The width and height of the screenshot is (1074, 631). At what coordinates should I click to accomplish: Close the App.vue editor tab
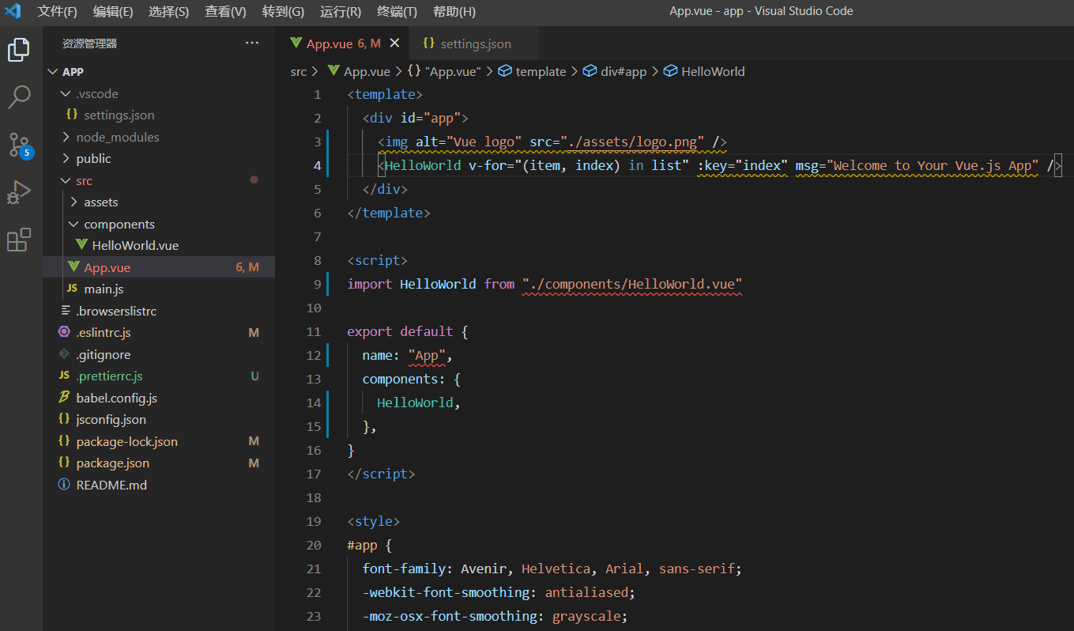(395, 43)
